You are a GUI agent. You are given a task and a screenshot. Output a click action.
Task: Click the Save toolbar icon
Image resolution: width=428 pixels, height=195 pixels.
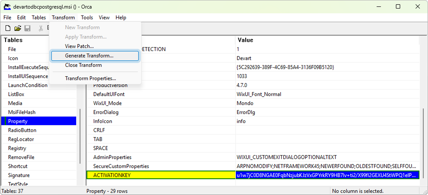click(x=27, y=28)
